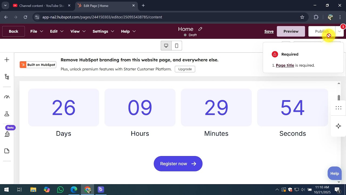Viewport: 346px width, 195px height.
Task: Open tab search dropdown in Chrome
Action: [5, 5]
